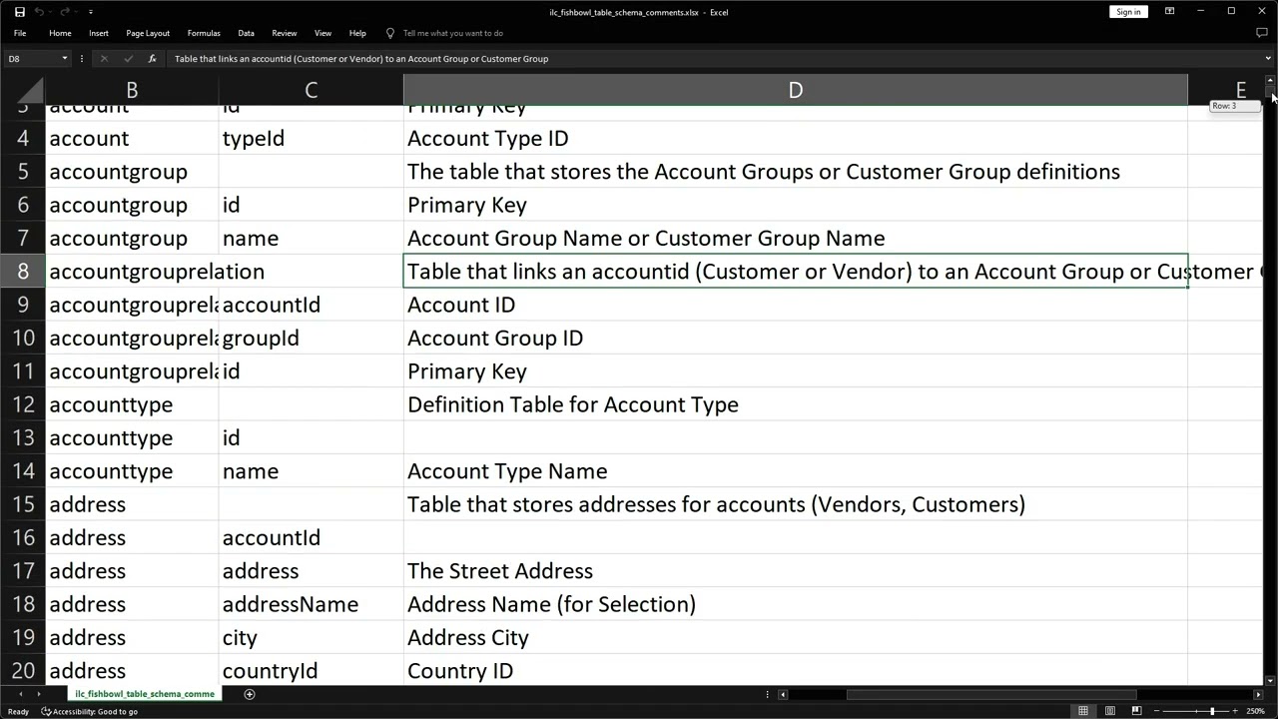Screen dimensions: 1278x719
Task: Click the Name Box showing D8
Action: (32, 59)
